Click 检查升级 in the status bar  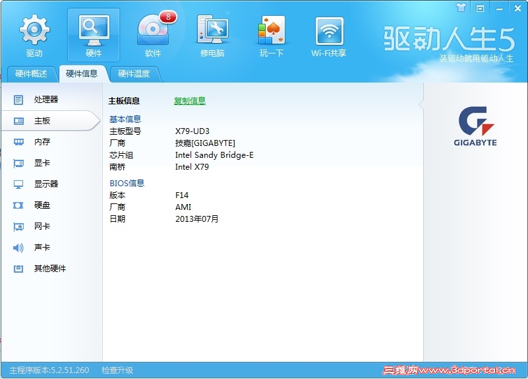click(x=117, y=370)
